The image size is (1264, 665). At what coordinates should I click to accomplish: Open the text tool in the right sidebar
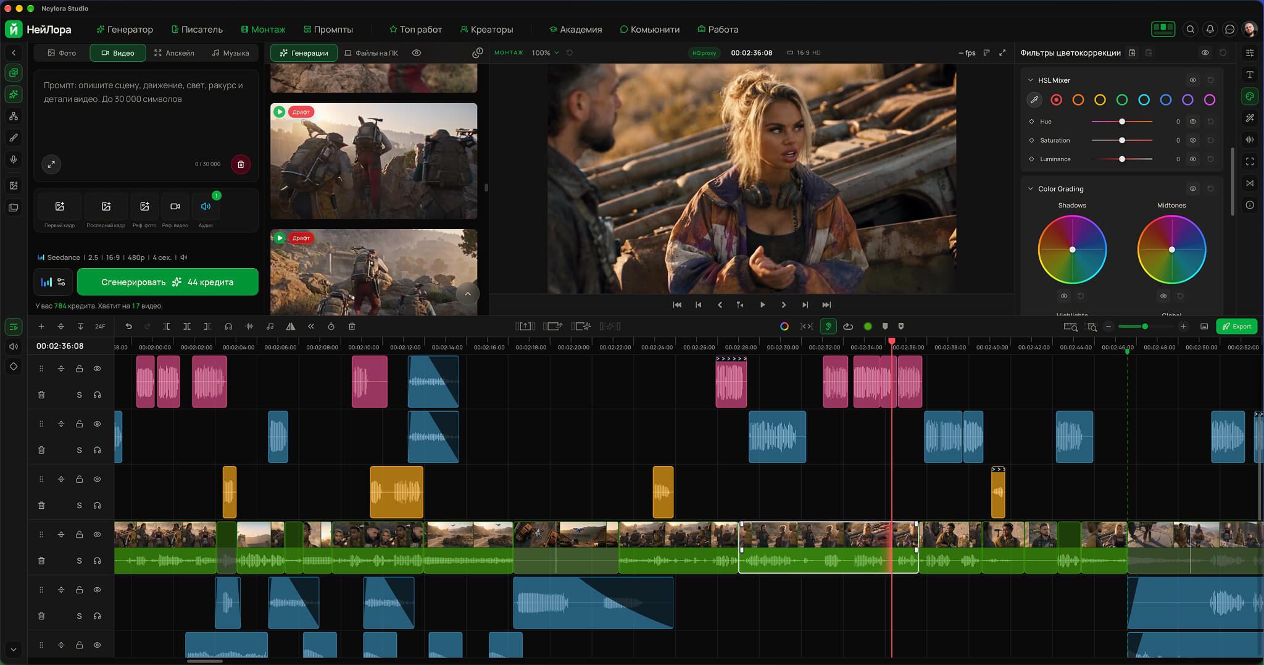coord(1250,75)
